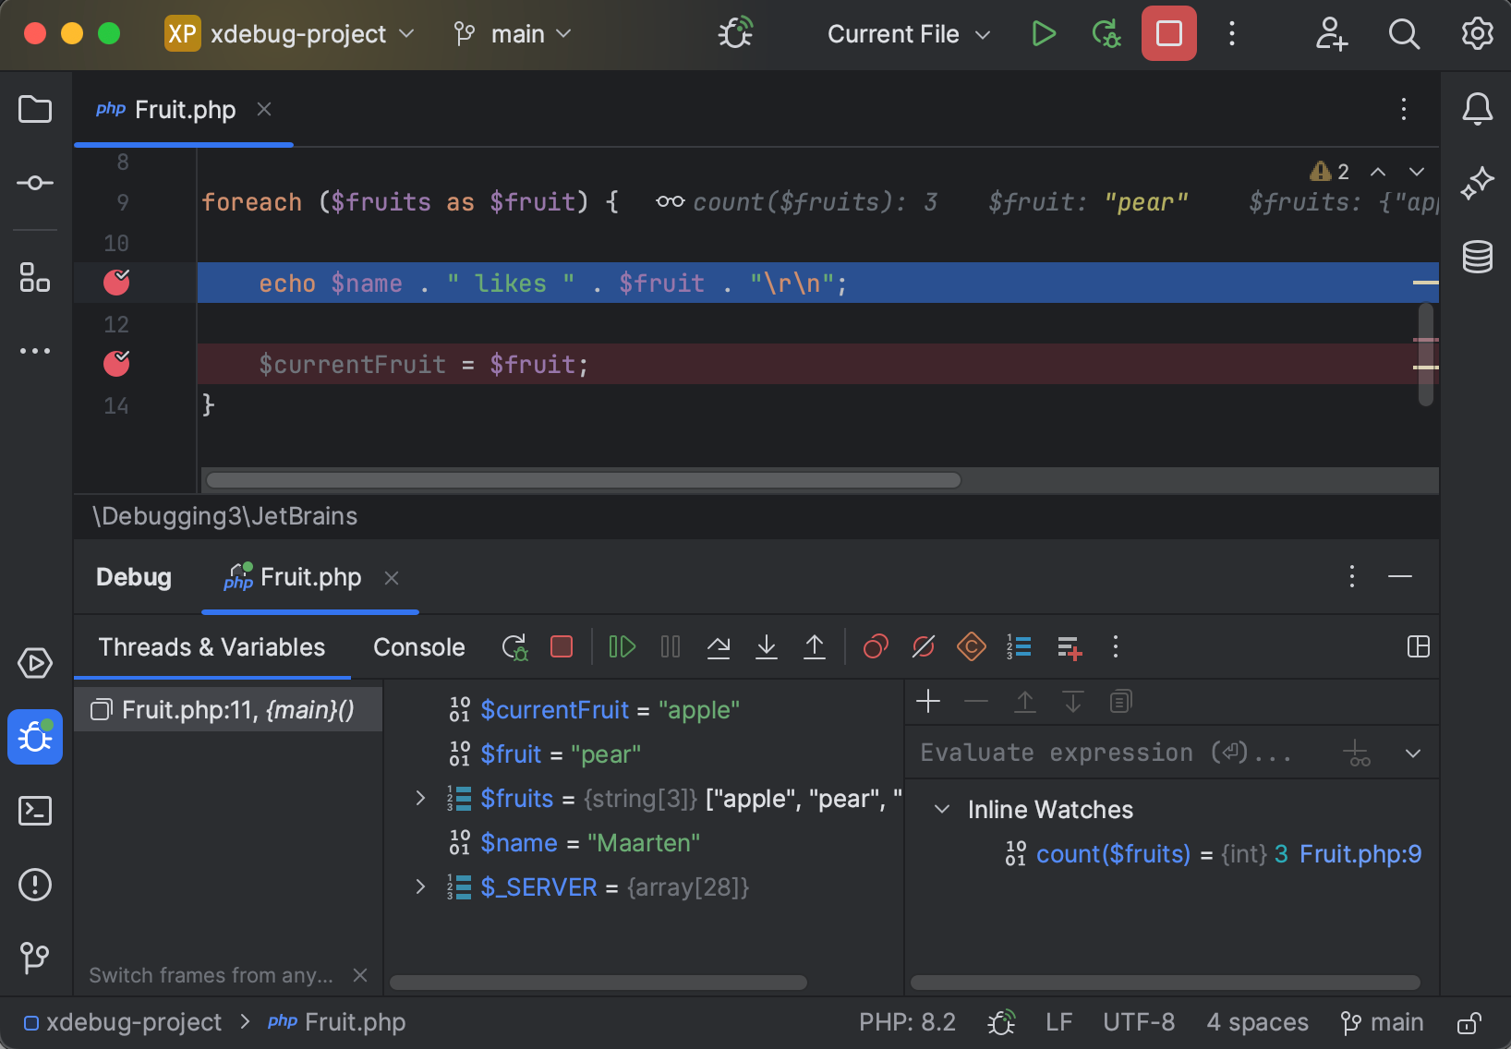
Task: Add a new watch with the plus icon
Action: pos(927,702)
